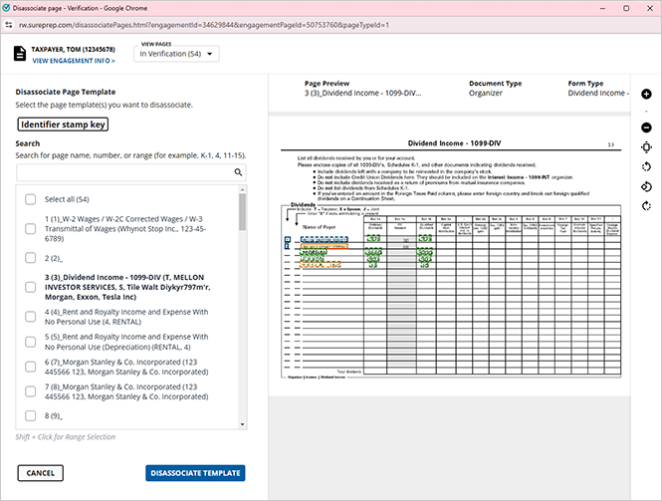Click the search magnifier icon
662x501 pixels.
pyautogui.click(x=239, y=172)
